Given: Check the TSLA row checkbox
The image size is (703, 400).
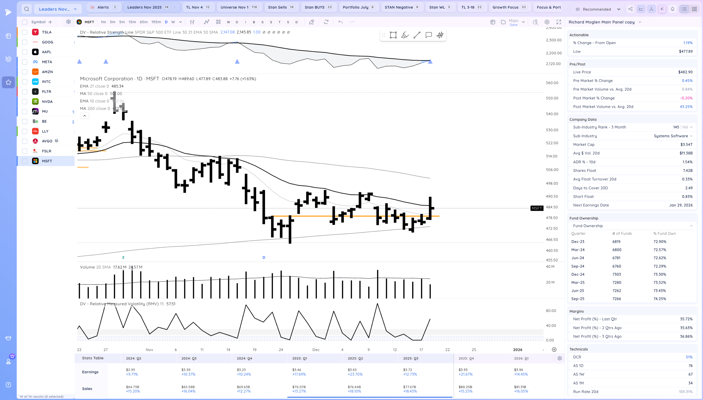Looking at the screenshot, I should point(25,32).
